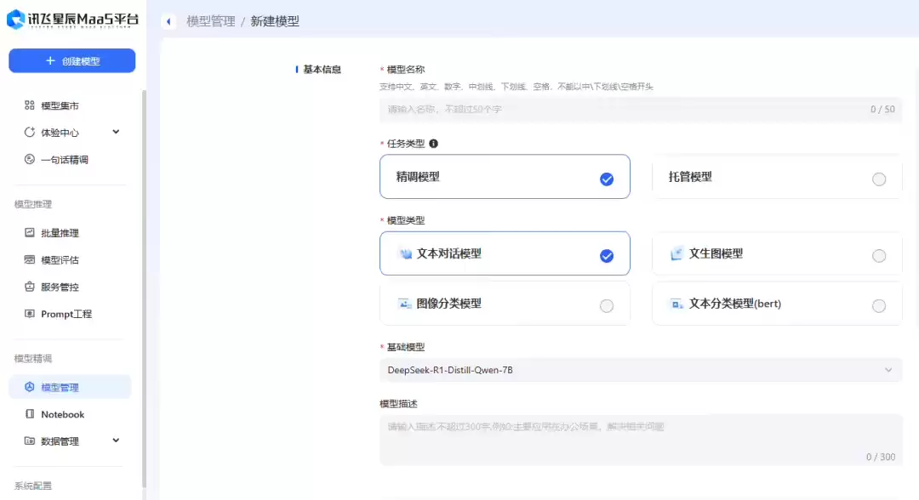The height and width of the screenshot is (500, 919).
Task: Open the Notebook section icon
Action: (x=30, y=414)
